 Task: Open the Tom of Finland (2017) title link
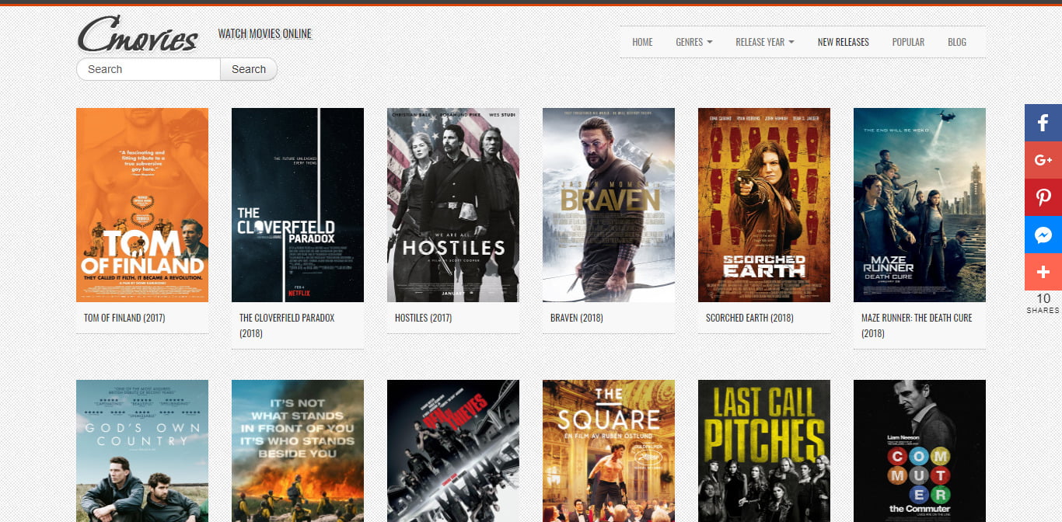[124, 318]
